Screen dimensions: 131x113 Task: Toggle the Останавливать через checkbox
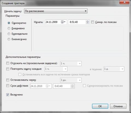pos(8,80)
